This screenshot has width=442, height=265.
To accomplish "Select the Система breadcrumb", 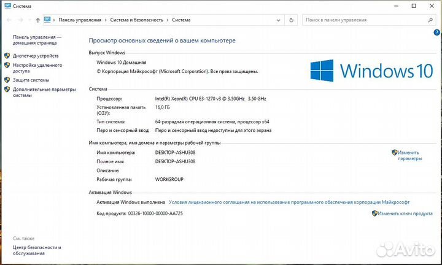I will 181,20.
